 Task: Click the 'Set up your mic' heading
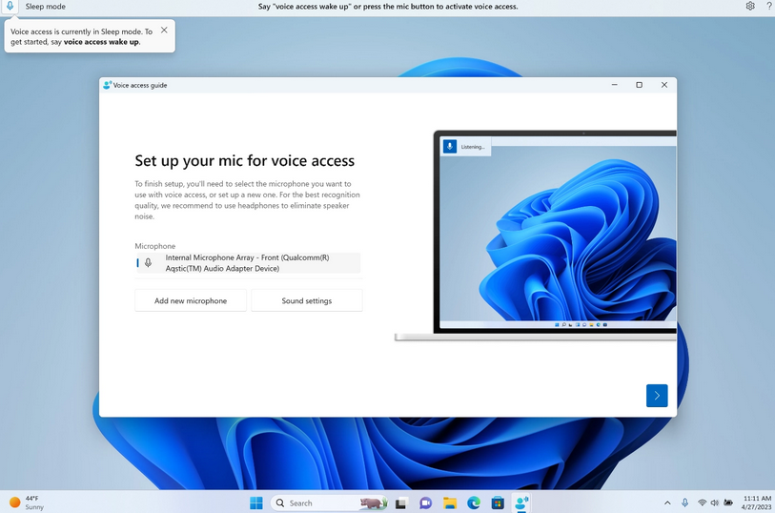(245, 160)
